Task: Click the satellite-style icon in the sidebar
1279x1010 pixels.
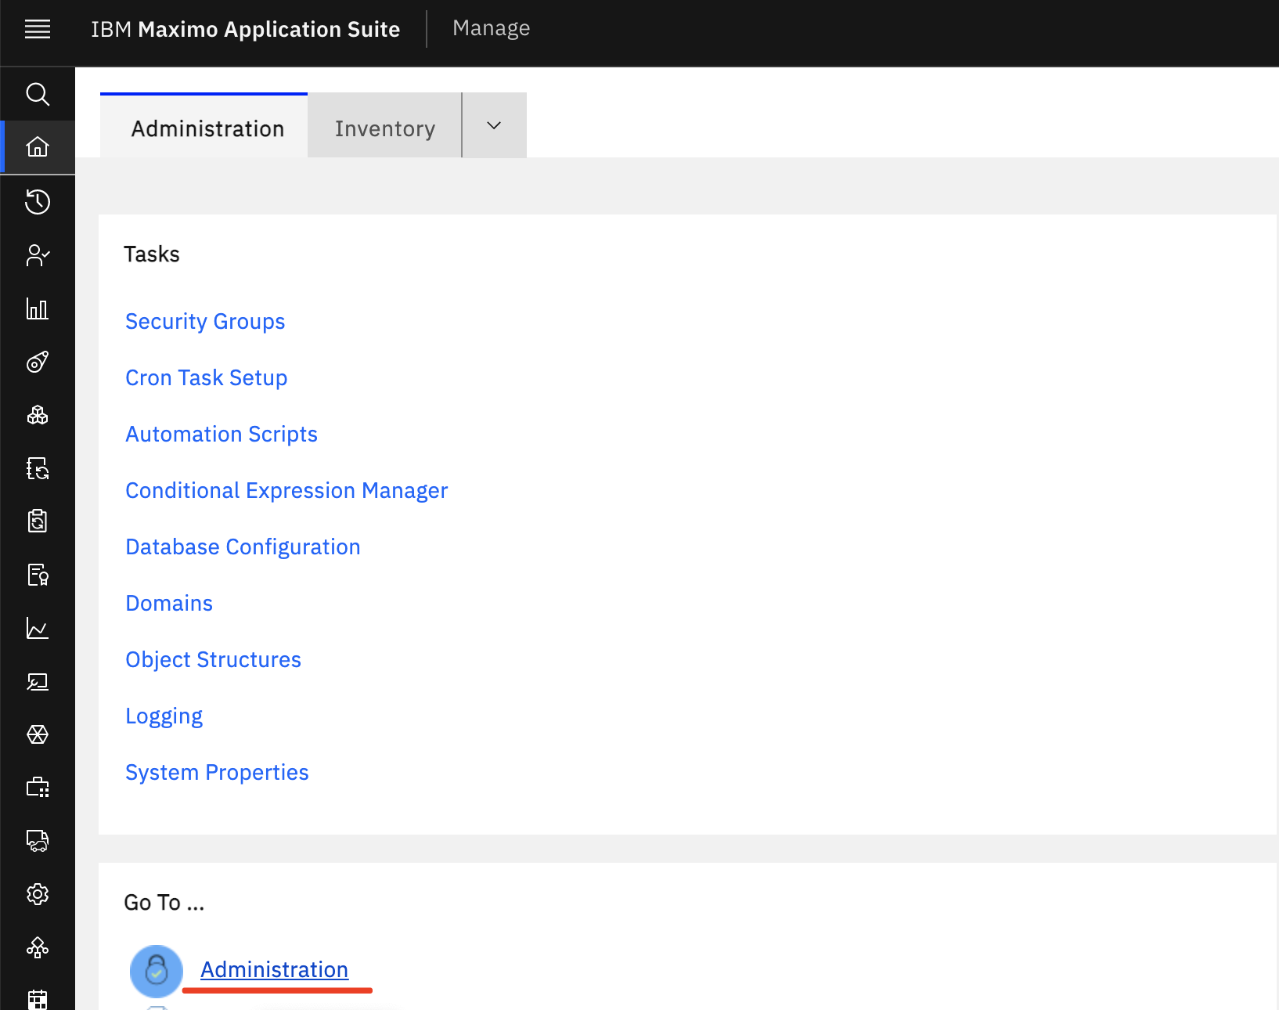Action: point(38,362)
